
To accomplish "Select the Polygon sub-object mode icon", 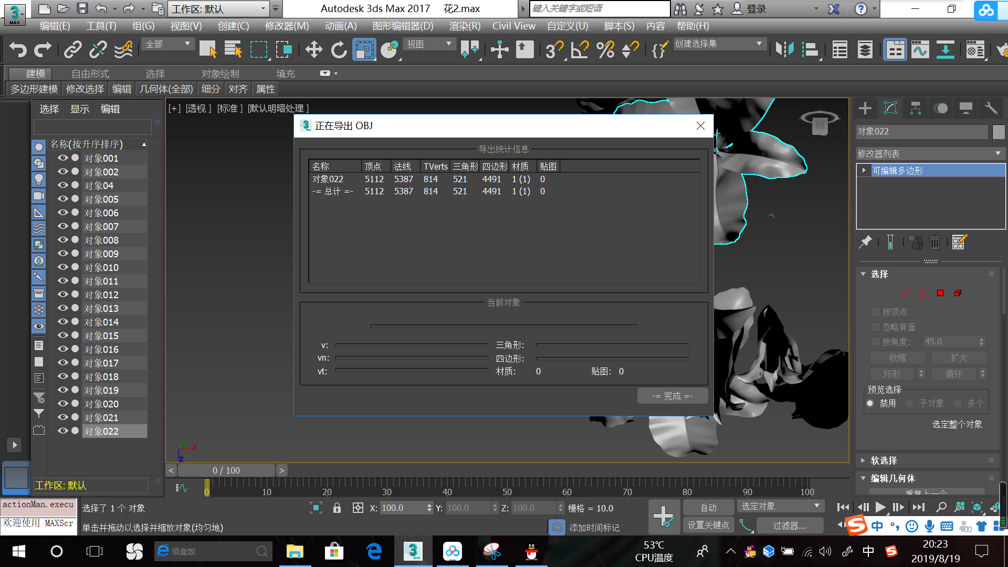I will point(940,293).
